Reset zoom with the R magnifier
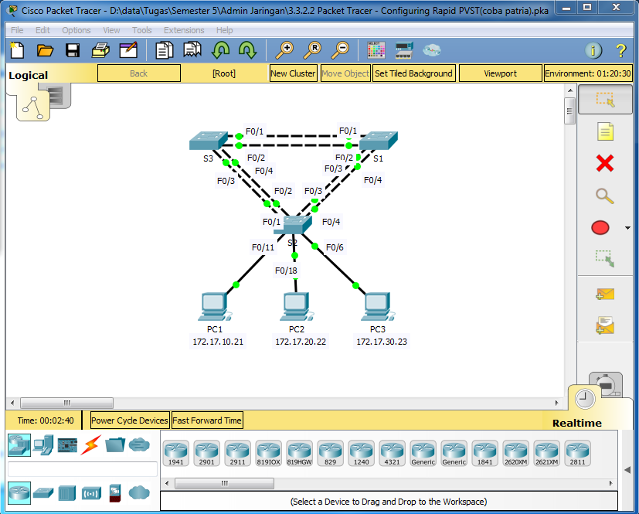This screenshot has width=639, height=514. 312,50
